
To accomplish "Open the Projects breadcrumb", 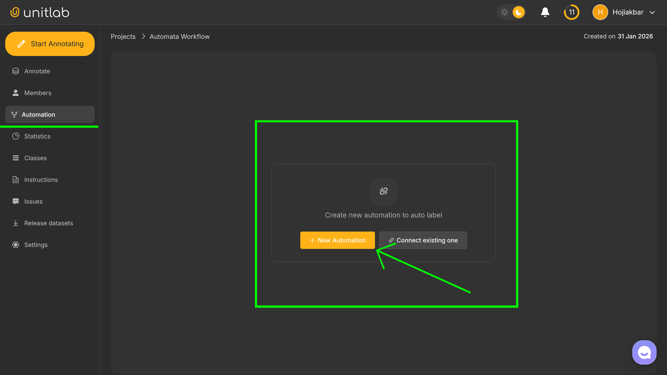I will pyautogui.click(x=123, y=36).
